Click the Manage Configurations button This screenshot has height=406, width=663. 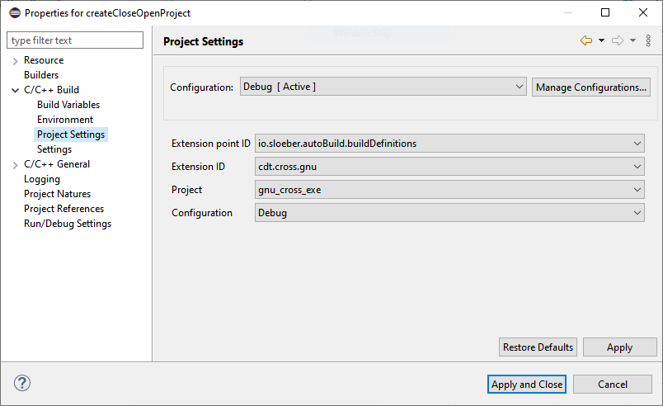pos(591,87)
